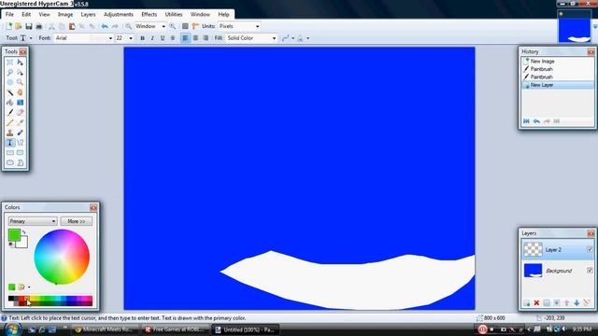This screenshot has width=598, height=336.
Task: Toggle Underline text formatting
Action: [x=163, y=38]
